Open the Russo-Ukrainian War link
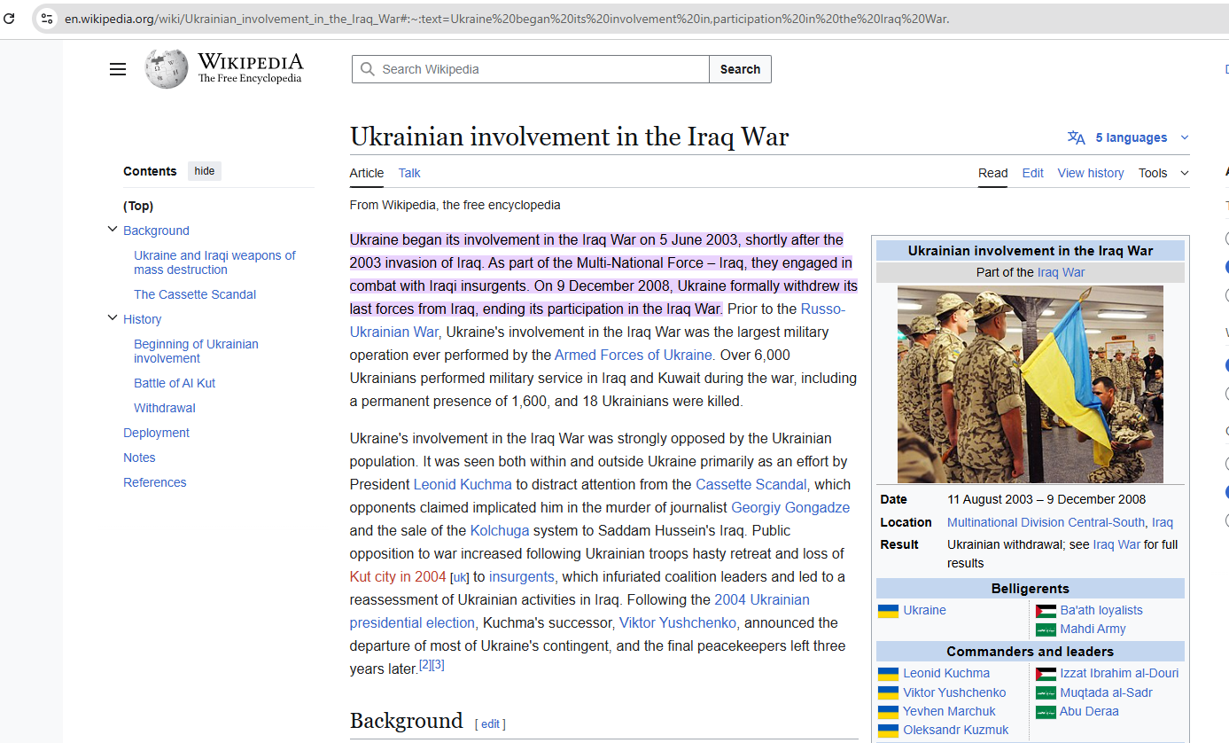 click(x=823, y=309)
